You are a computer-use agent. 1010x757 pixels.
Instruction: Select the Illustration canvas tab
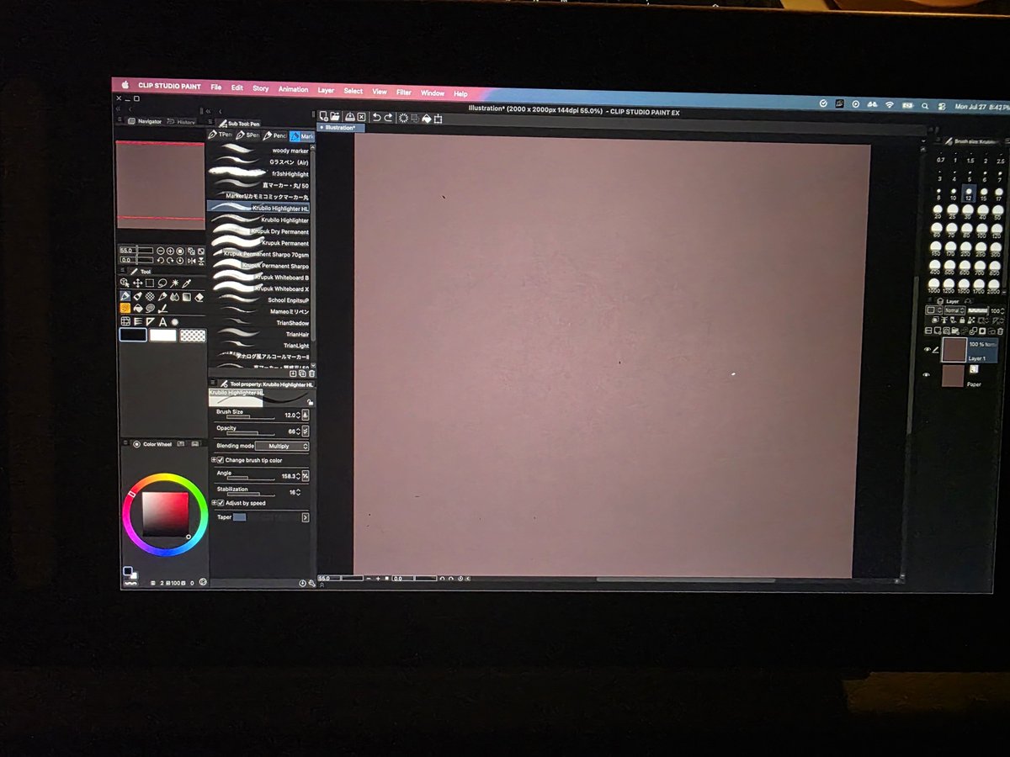[x=341, y=128]
